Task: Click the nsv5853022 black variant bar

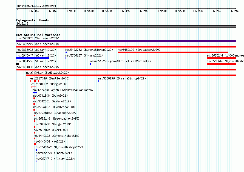Action: pos(30,52)
